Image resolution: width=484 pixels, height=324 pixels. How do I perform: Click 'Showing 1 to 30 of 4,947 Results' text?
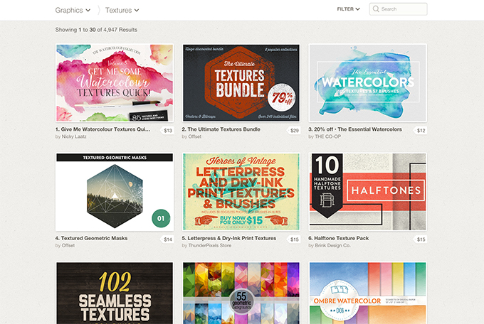coord(96,30)
